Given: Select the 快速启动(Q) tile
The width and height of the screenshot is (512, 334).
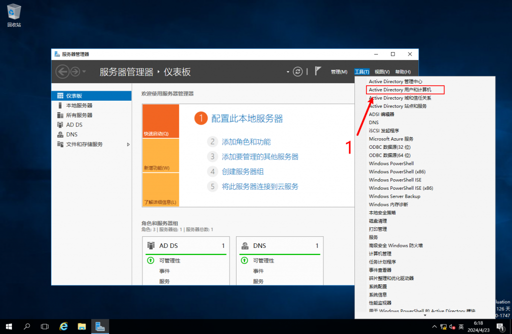Looking at the screenshot, I should [x=160, y=121].
